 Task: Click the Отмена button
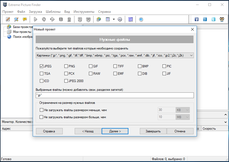click(x=180, y=131)
